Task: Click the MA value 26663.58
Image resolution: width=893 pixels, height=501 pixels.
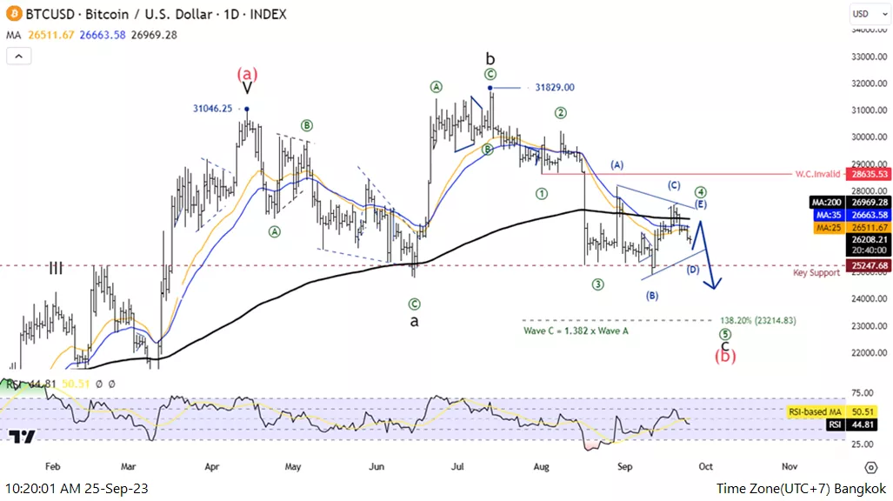Action: (x=103, y=35)
